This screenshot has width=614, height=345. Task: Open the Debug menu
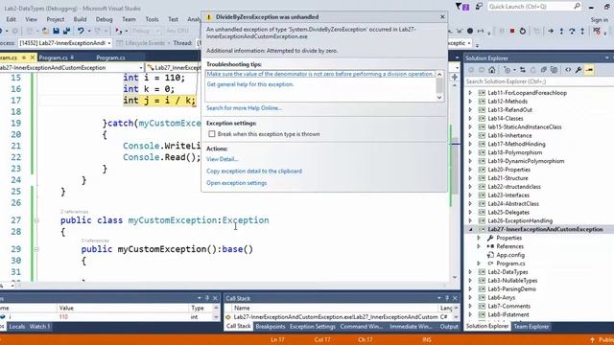(104, 19)
